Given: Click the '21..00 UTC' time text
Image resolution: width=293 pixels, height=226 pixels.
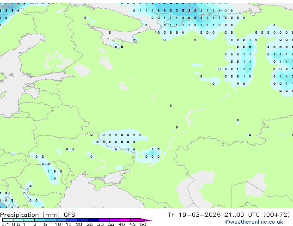Looking at the screenshot, I should tap(242, 214).
